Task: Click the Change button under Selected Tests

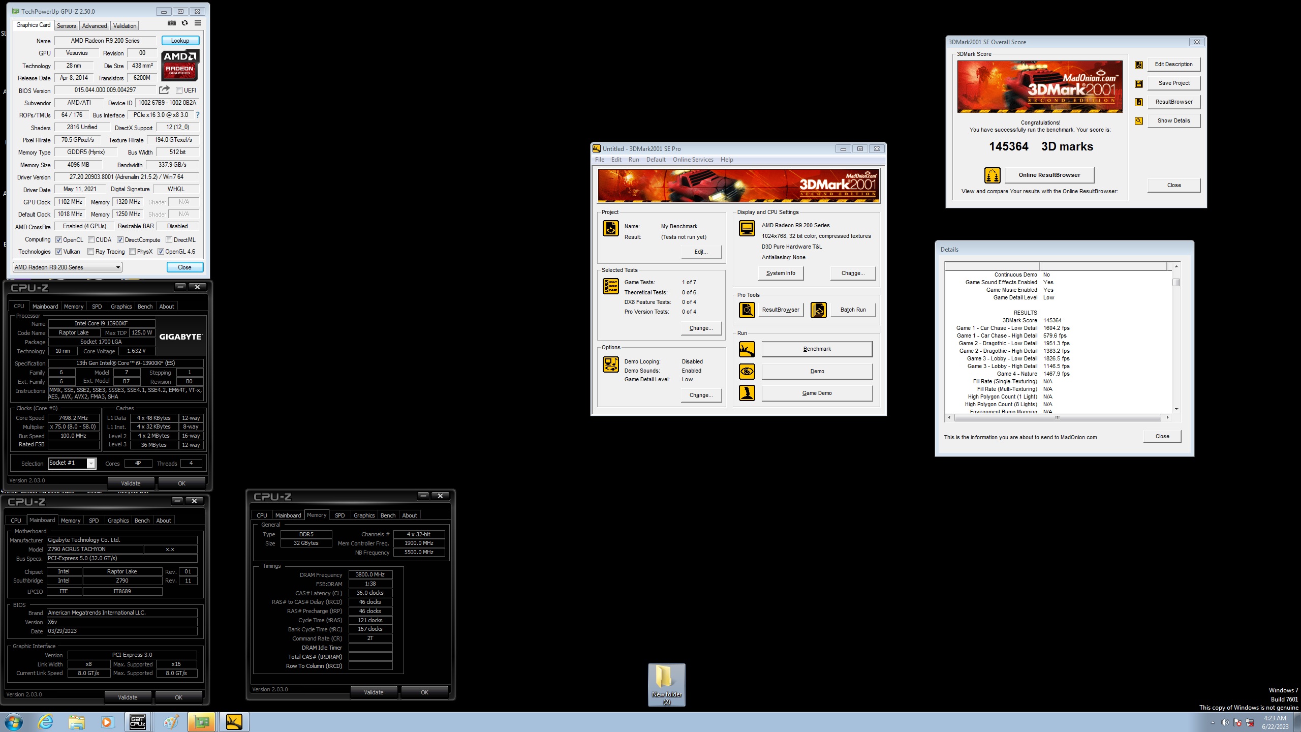Action: pyautogui.click(x=701, y=328)
